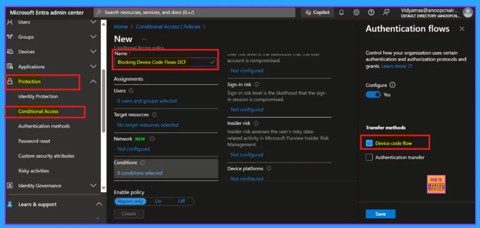The height and width of the screenshot is (228, 480).
Task: Expand the Devices chevron in the sidebar
Action: click(93, 52)
